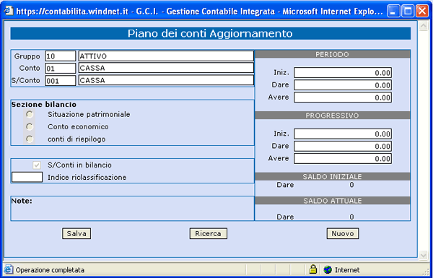433x278 pixels.
Task: Choose the conti di riepilogo option
Action: pyautogui.click(x=30, y=139)
